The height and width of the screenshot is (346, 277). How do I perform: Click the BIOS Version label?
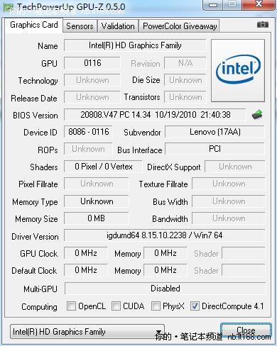[x=36, y=116]
